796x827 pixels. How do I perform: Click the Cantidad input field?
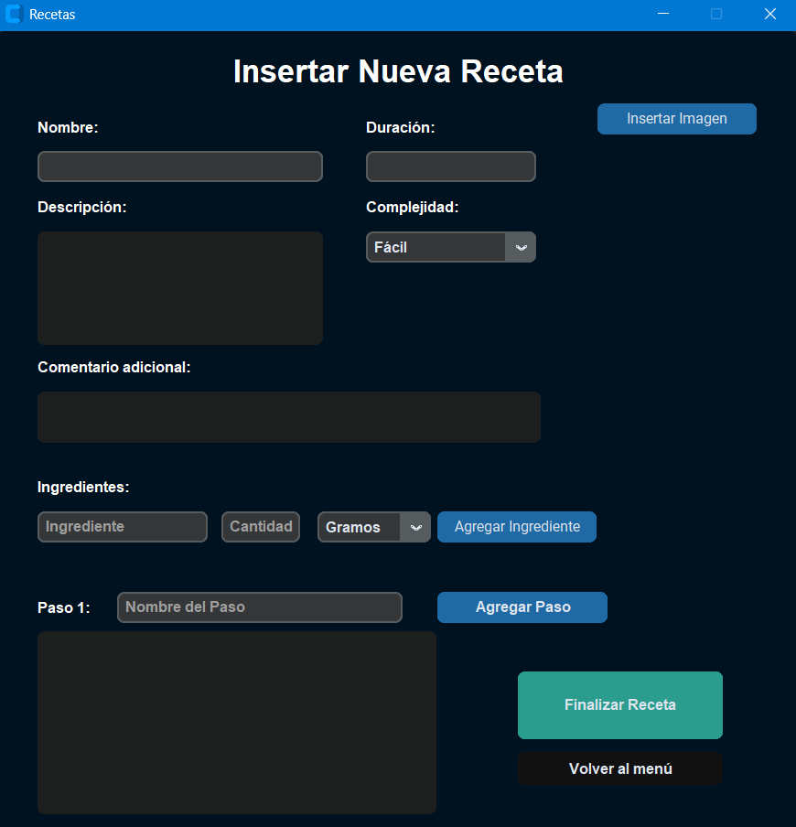[x=260, y=527]
